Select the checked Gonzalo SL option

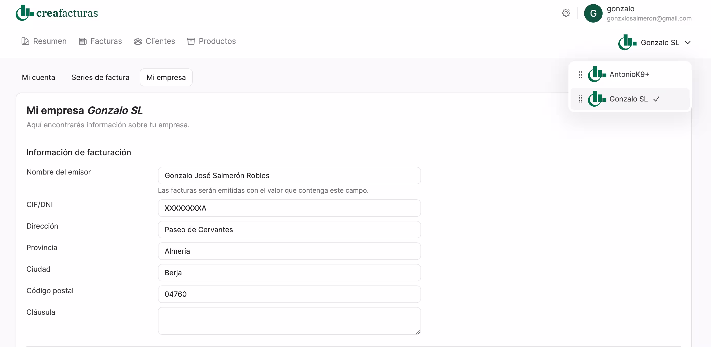coord(629,99)
